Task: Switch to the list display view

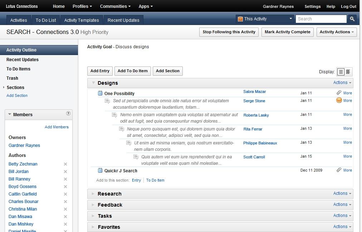Action: coord(341,72)
